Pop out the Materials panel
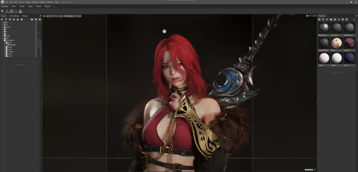The image size is (358, 172). [356, 16]
